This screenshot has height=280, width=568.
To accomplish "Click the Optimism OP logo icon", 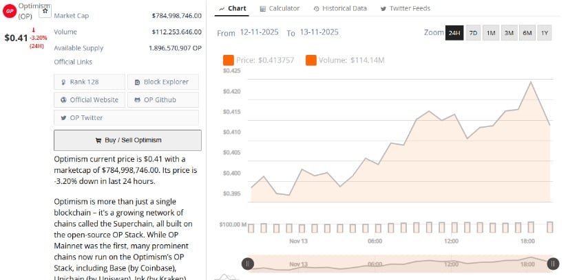I will 10,12.
